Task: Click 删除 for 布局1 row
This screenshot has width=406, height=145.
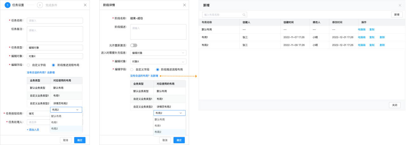Action: pos(382,37)
